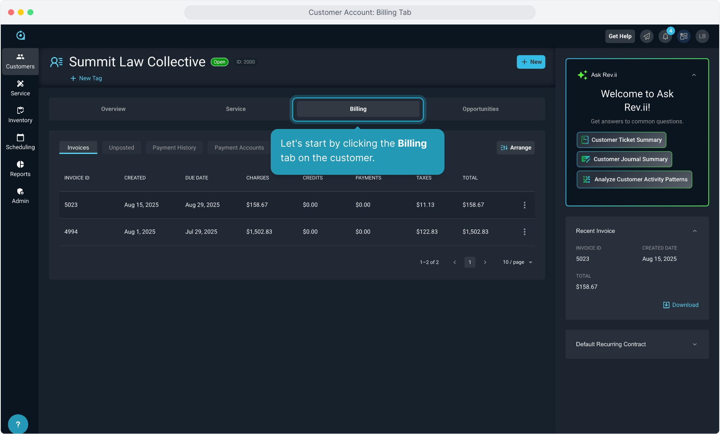Viewport: 720px width, 434px height.
Task: Open the notifications bell icon
Action: (665, 37)
